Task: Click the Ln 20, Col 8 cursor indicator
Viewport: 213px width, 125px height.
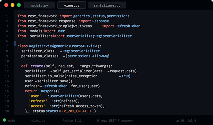Action: [186, 121]
